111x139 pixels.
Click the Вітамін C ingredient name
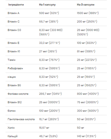pos(14,22)
